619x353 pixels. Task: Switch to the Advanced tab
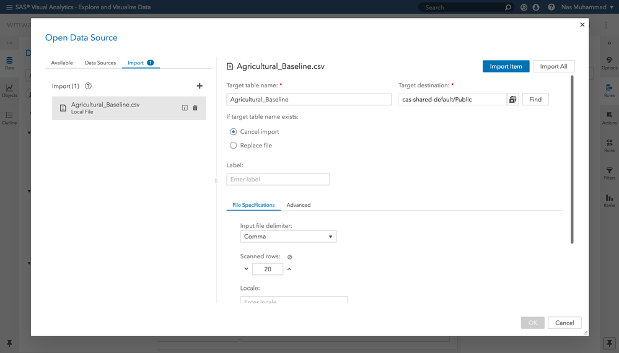tap(298, 205)
